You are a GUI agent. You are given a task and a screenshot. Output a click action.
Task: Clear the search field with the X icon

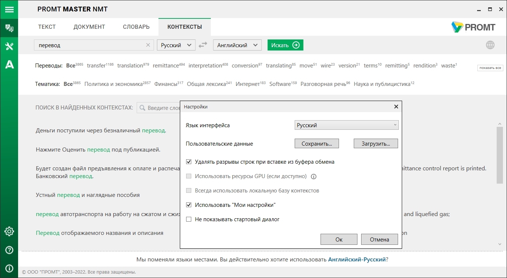point(148,45)
